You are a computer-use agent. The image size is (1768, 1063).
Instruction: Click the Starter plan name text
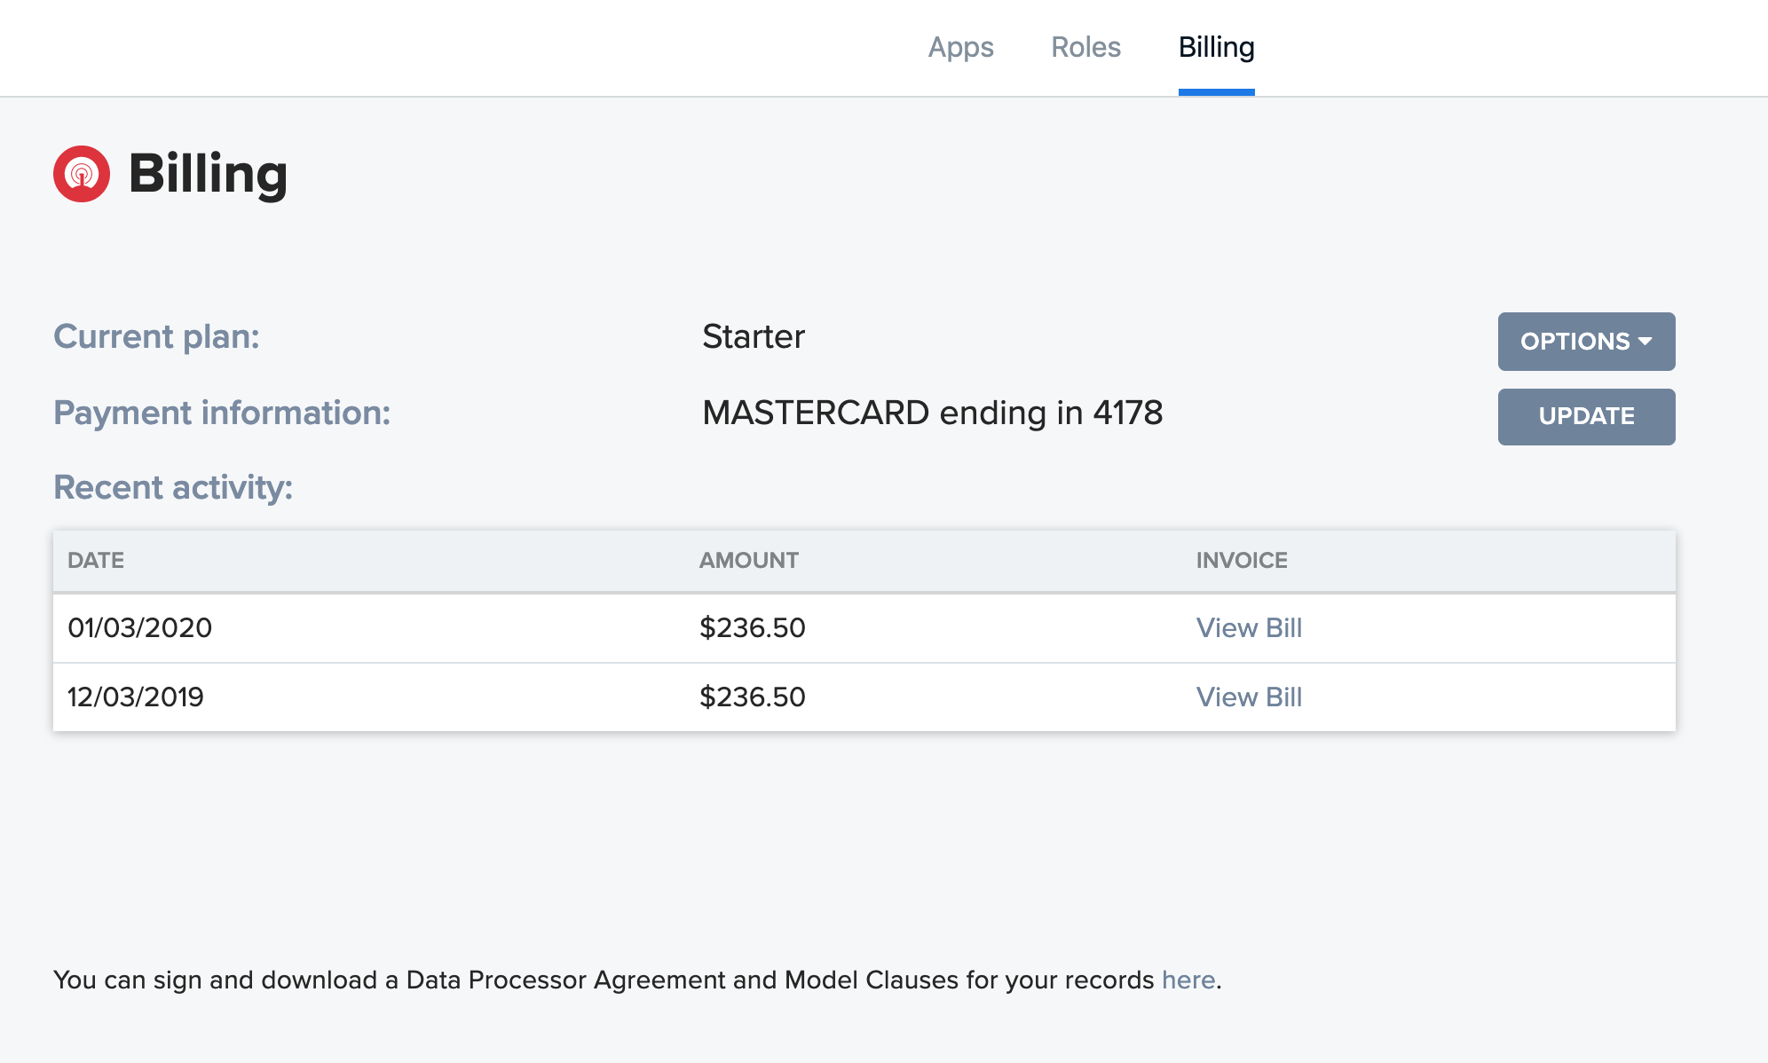pos(753,337)
